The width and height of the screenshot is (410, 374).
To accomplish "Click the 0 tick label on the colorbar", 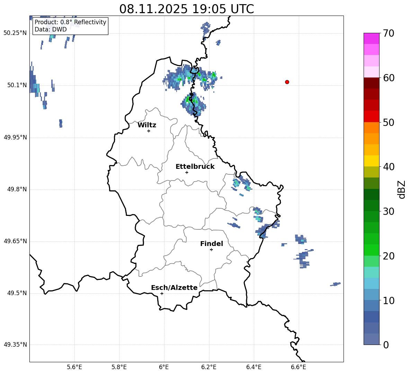I will pyautogui.click(x=386, y=345).
